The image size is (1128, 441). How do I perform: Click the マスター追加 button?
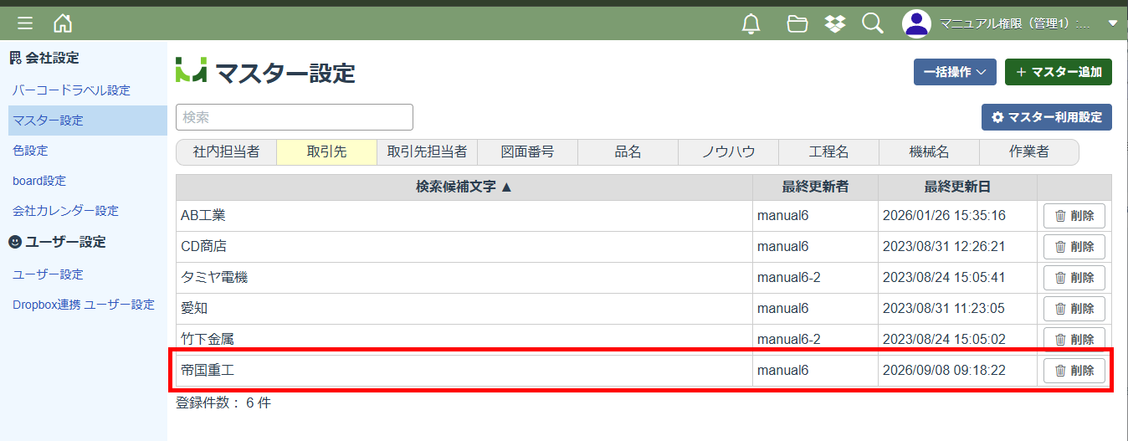[1058, 72]
